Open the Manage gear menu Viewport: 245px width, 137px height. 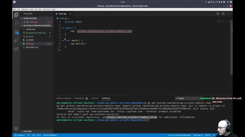tap(16, 129)
